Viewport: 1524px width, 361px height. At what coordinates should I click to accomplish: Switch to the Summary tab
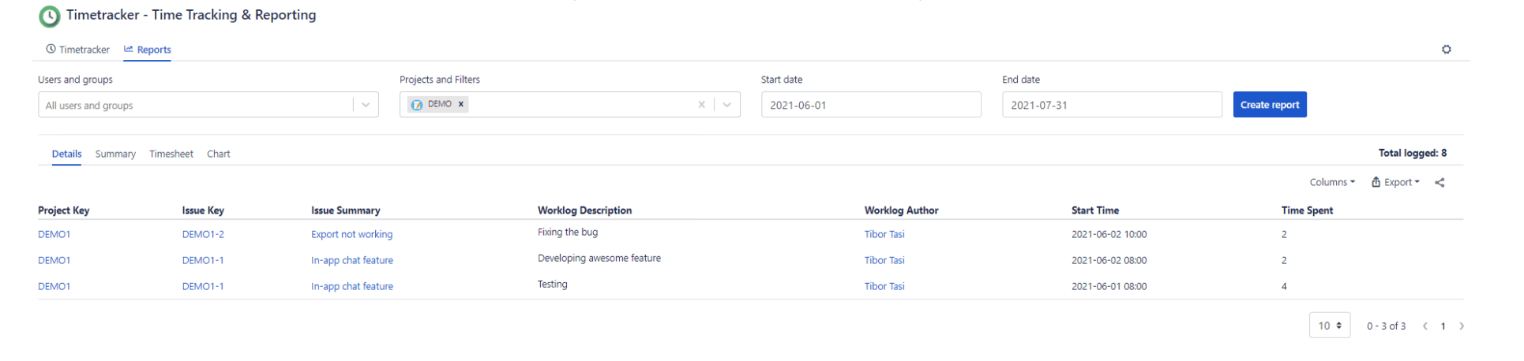point(115,154)
